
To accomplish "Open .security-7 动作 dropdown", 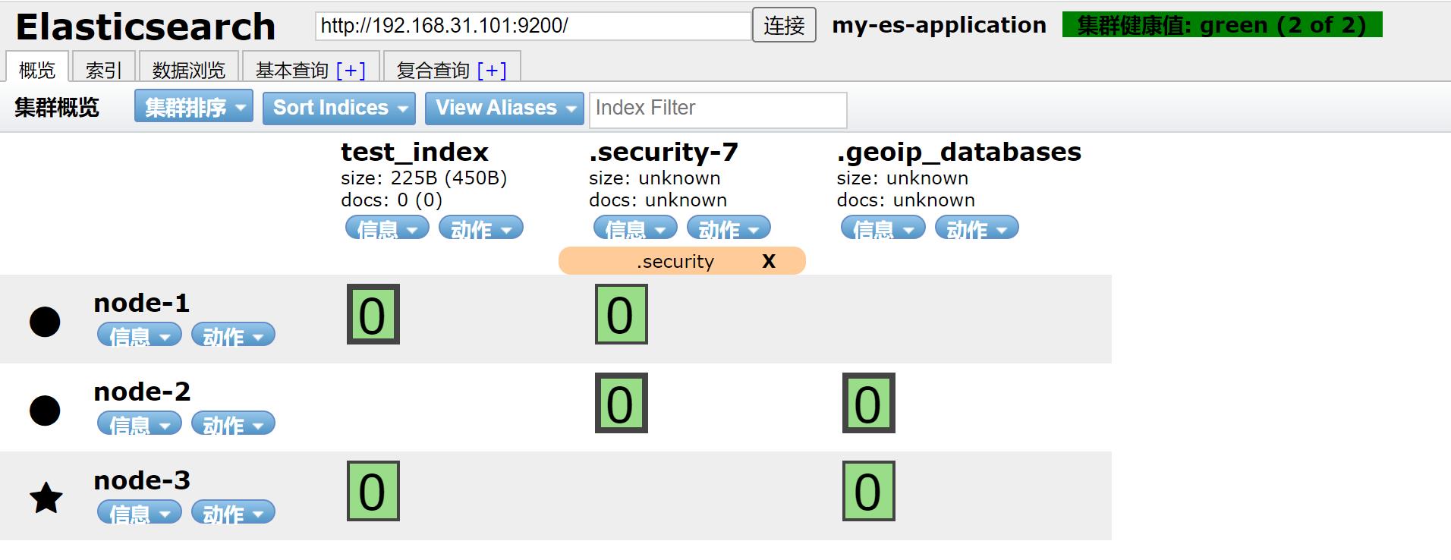I will coord(729,228).
